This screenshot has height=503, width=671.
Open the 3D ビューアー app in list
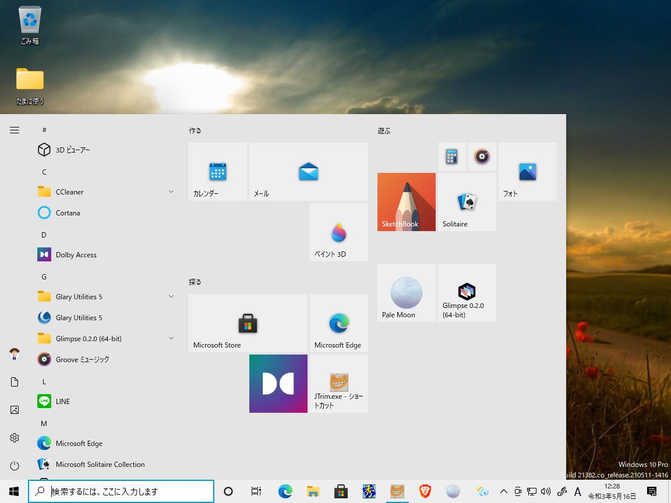click(105, 150)
